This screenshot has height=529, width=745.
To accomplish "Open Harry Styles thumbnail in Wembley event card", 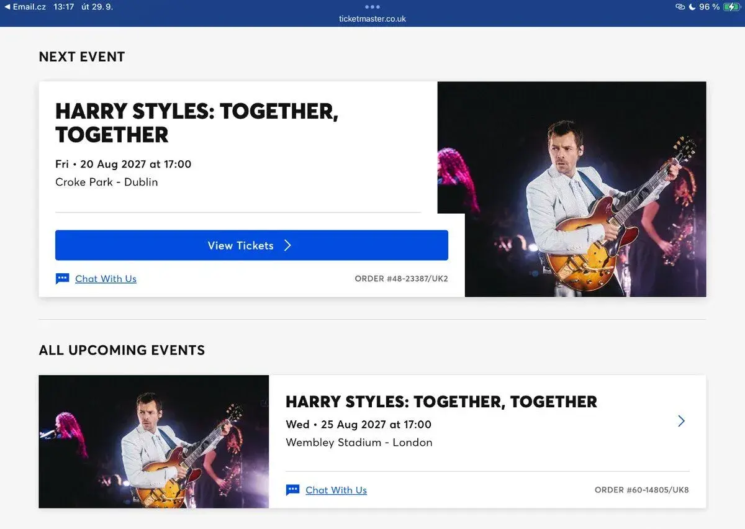I will point(154,441).
